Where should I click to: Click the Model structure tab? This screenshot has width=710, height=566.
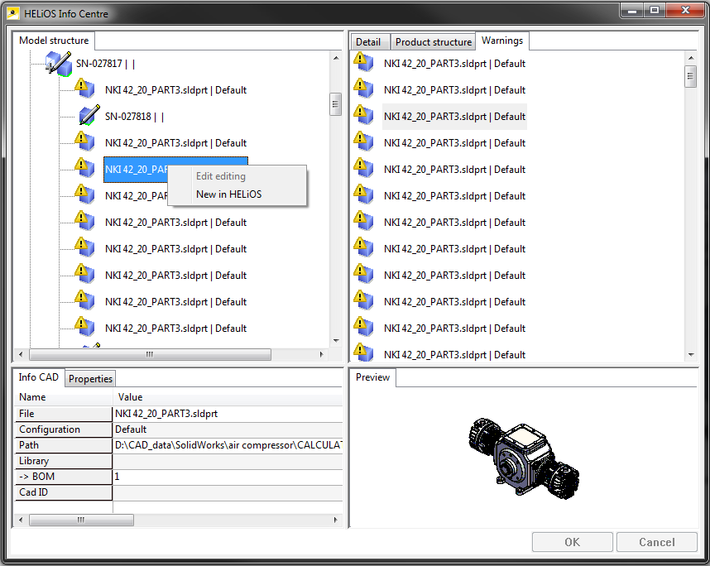tap(54, 41)
